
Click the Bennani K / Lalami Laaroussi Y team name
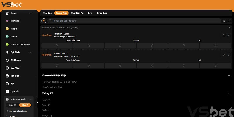(x=67, y=56)
